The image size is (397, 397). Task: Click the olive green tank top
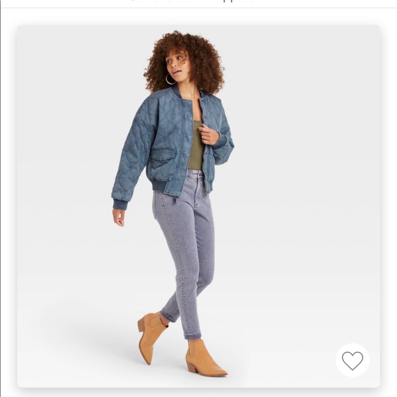point(196,146)
